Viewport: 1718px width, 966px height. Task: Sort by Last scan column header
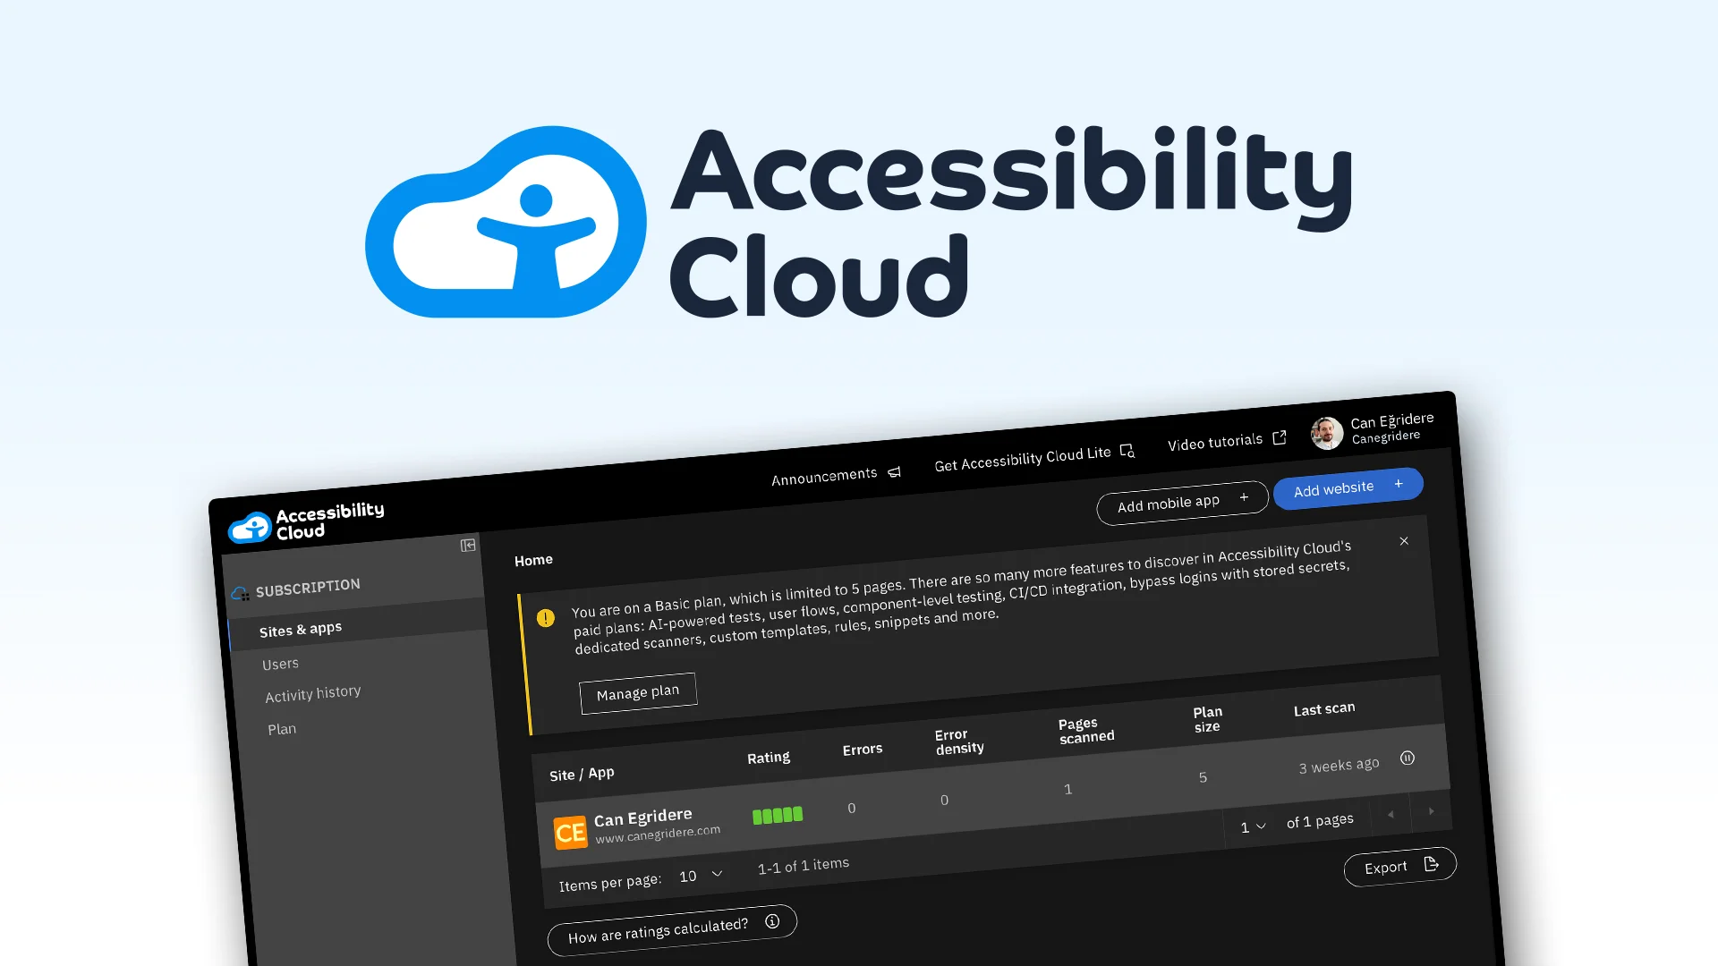click(x=1324, y=709)
